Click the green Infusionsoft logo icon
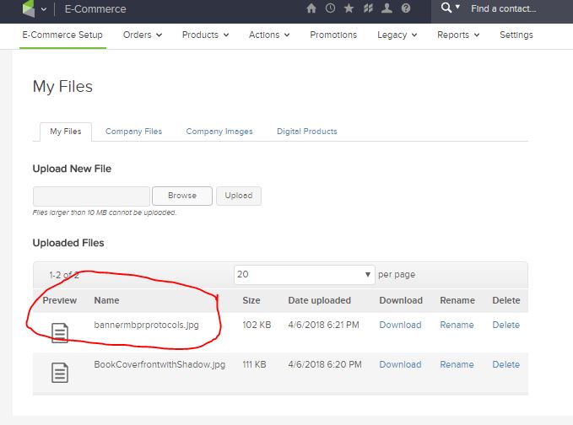Viewport: 573px width, 425px height. 29,8
